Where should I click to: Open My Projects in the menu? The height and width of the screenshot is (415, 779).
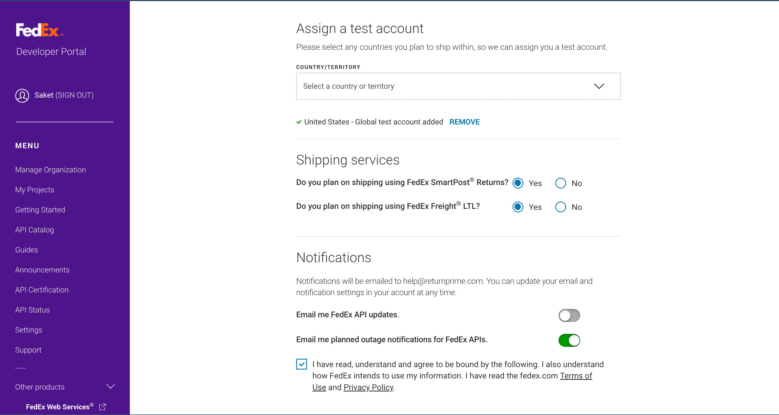[x=35, y=190]
